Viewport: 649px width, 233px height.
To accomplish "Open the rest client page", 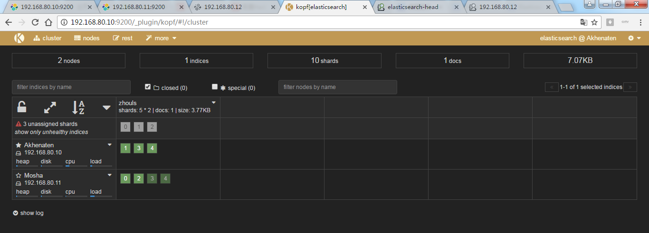I will (123, 38).
